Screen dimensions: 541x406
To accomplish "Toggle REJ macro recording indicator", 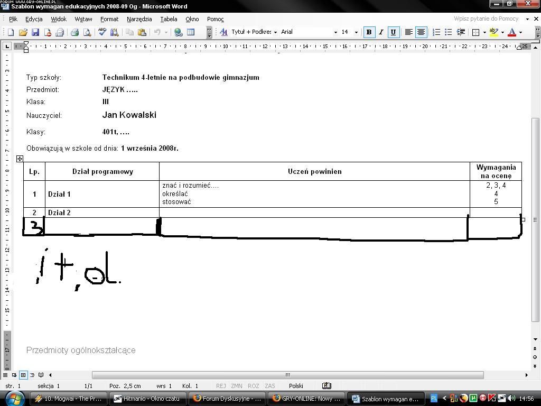I will [x=221, y=386].
